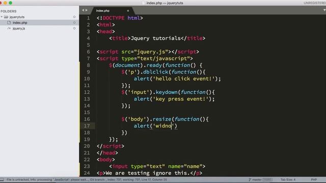Click the UNREGISTERED label in title bar
This screenshot has width=326, height=183.
point(315,3)
